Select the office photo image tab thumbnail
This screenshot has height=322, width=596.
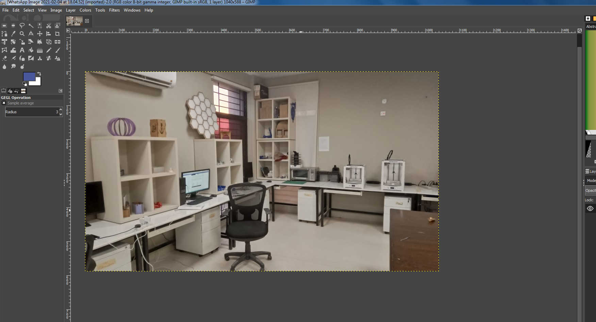click(74, 21)
